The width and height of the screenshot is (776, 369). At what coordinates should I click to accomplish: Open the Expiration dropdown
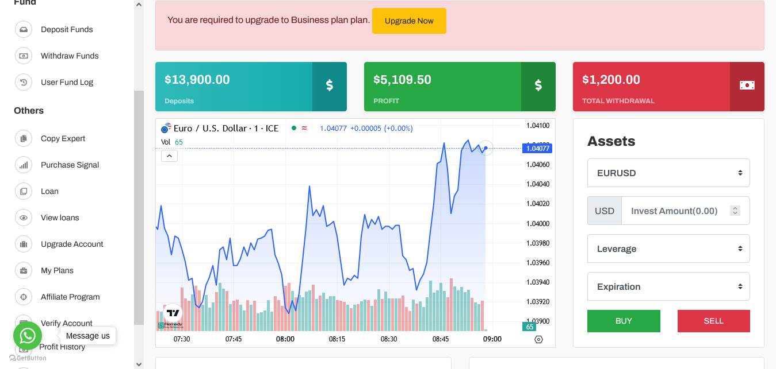(668, 286)
